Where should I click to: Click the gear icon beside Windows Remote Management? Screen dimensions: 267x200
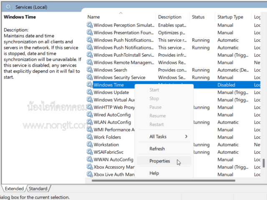(90, 62)
